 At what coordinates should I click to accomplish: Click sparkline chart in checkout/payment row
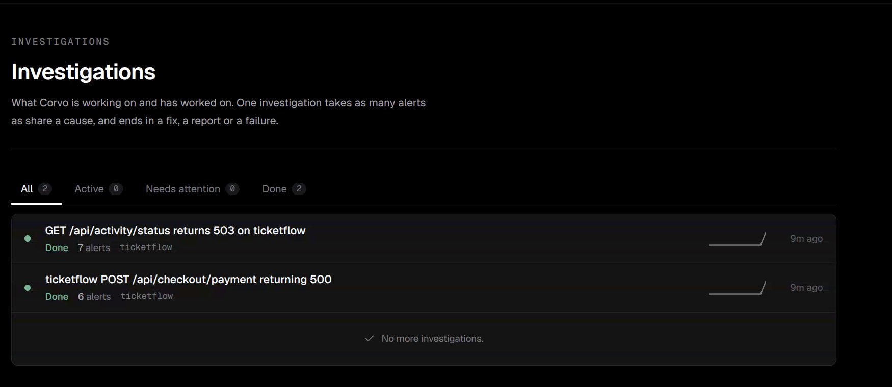737,288
